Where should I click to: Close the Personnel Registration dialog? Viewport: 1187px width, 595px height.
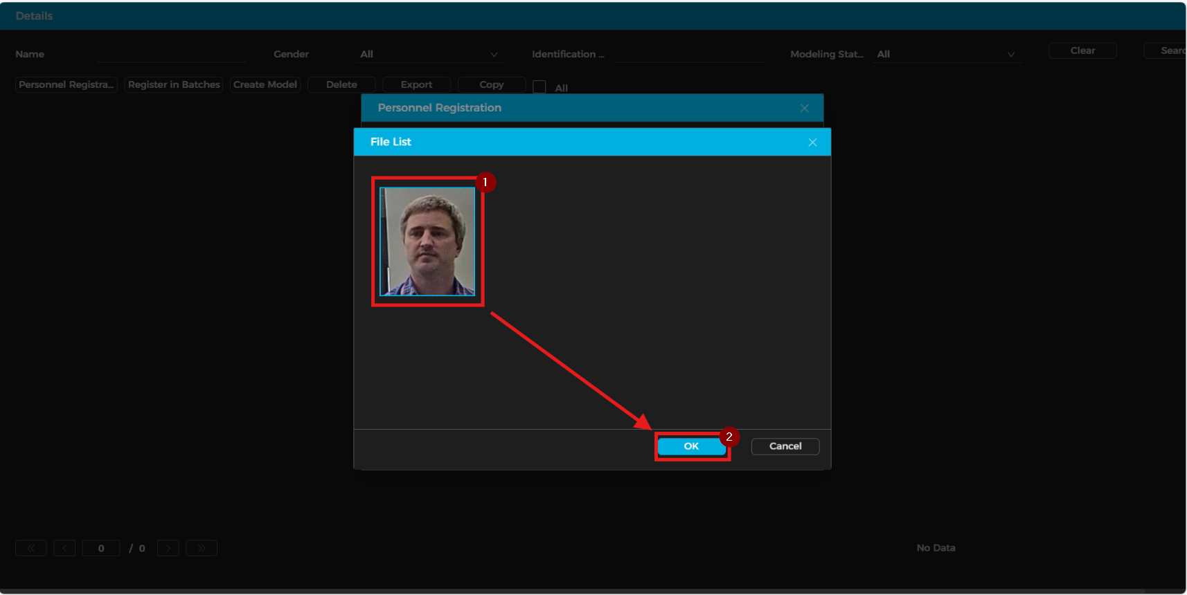pyautogui.click(x=804, y=109)
